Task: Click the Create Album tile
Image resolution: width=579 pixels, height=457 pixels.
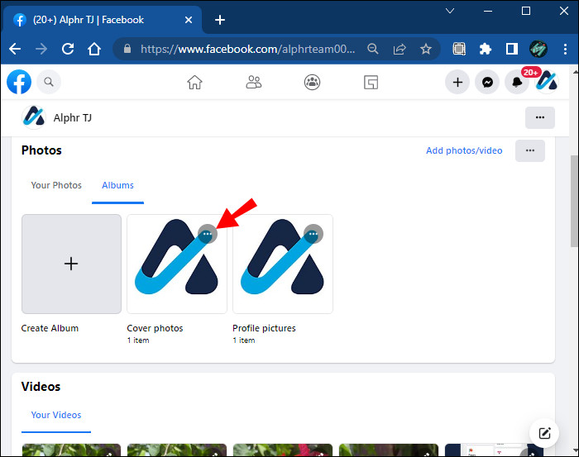Action: (x=71, y=264)
